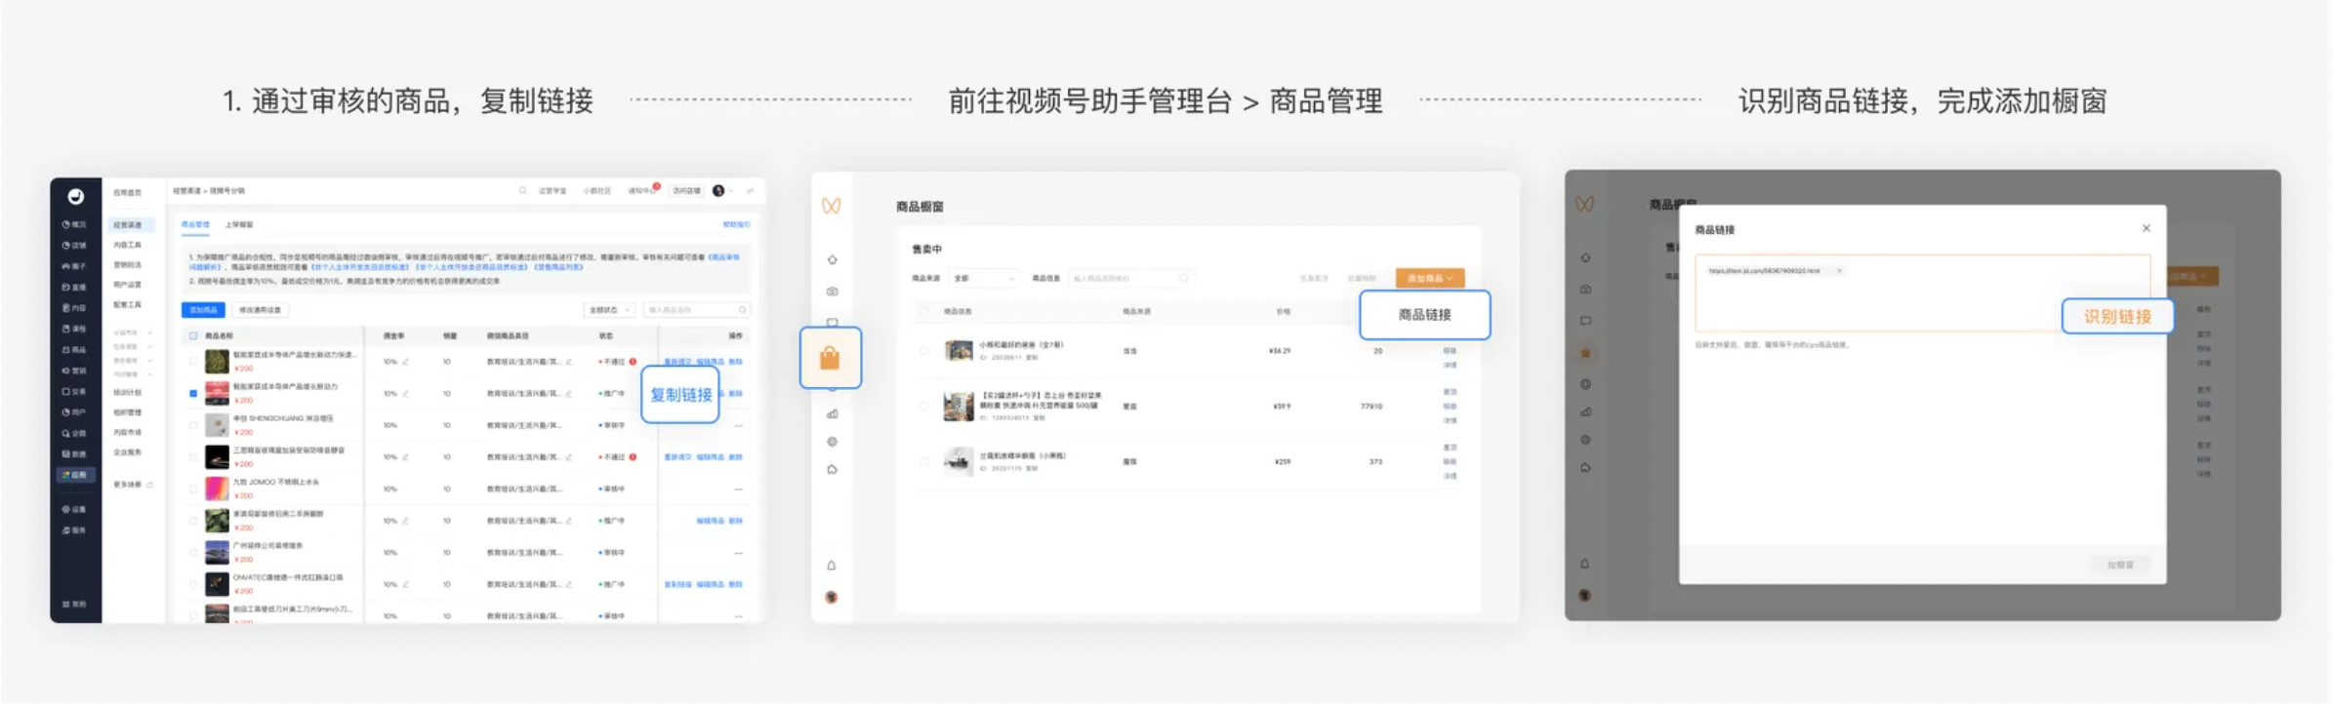
Task: Open the 全部状态 status dropdown
Action: tap(609, 310)
